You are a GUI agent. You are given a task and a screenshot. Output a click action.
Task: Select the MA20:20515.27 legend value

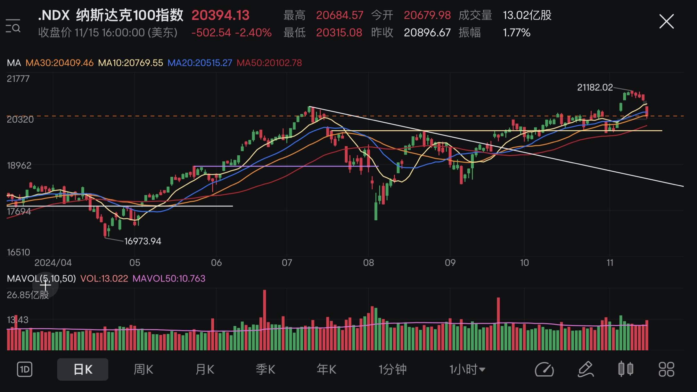(200, 63)
